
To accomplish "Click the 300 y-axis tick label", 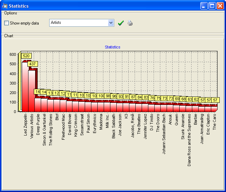I will click(13, 83).
